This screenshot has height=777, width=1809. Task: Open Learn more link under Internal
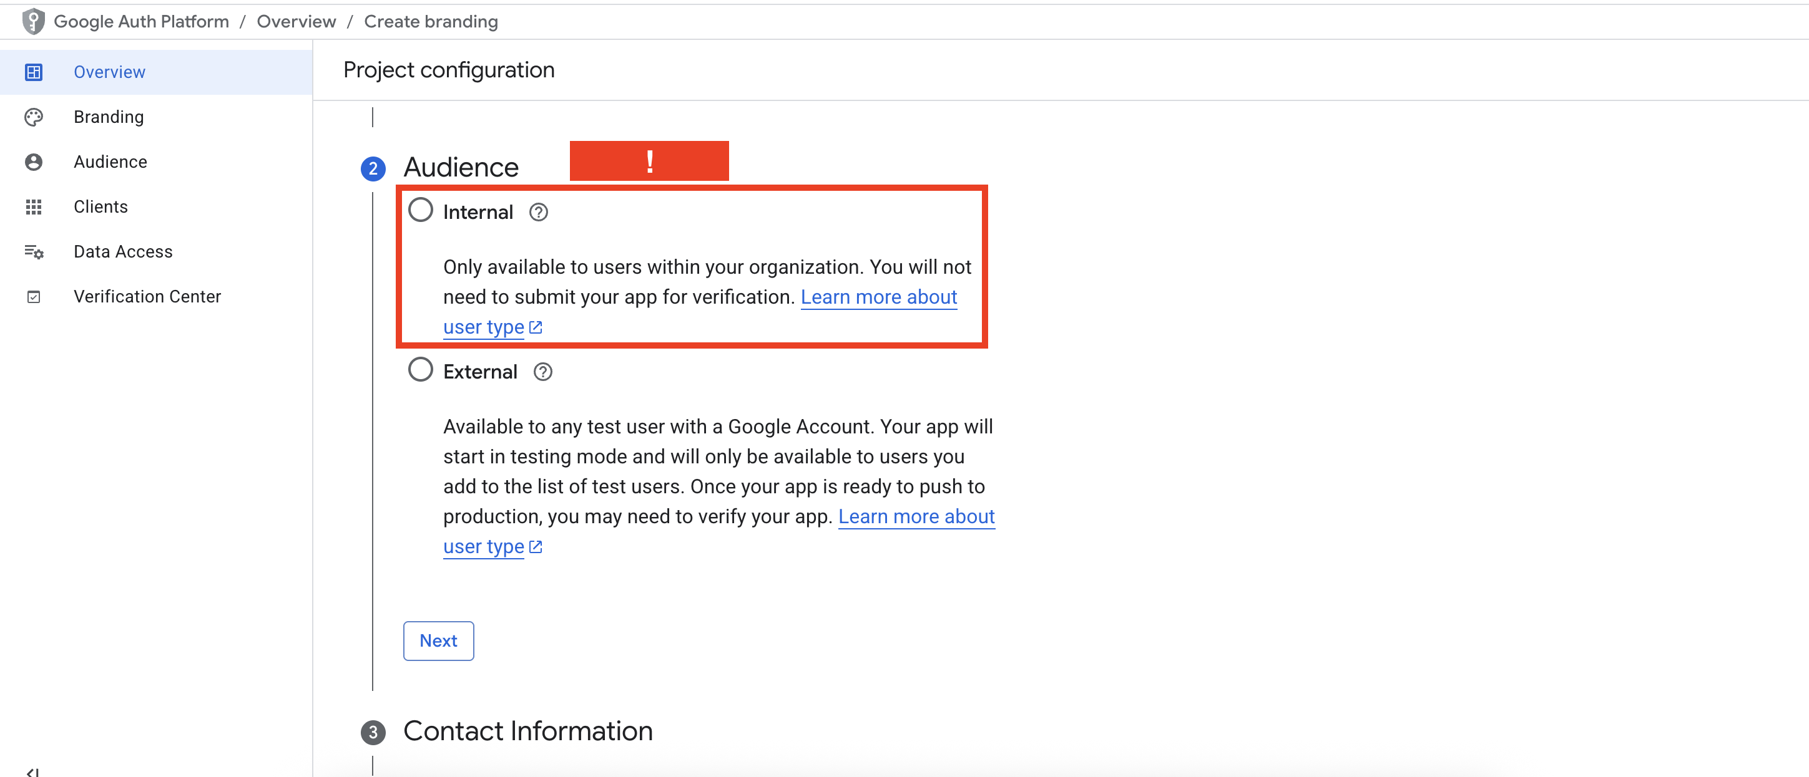pyautogui.click(x=878, y=297)
